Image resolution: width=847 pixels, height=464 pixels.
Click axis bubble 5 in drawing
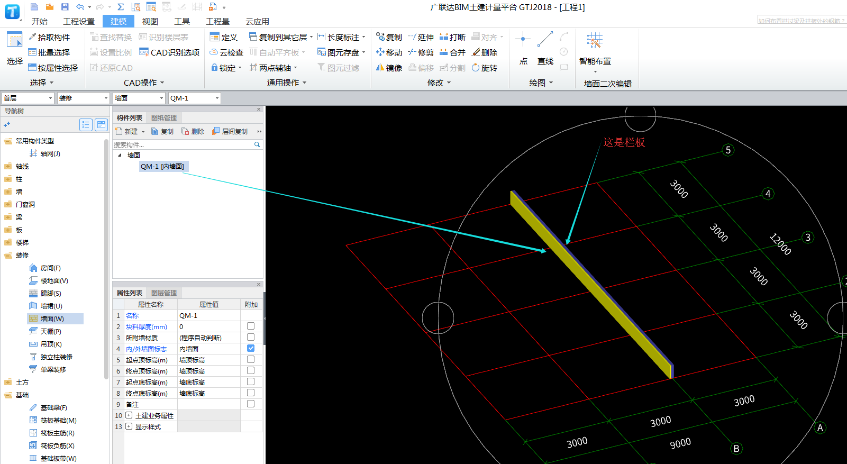(x=728, y=150)
